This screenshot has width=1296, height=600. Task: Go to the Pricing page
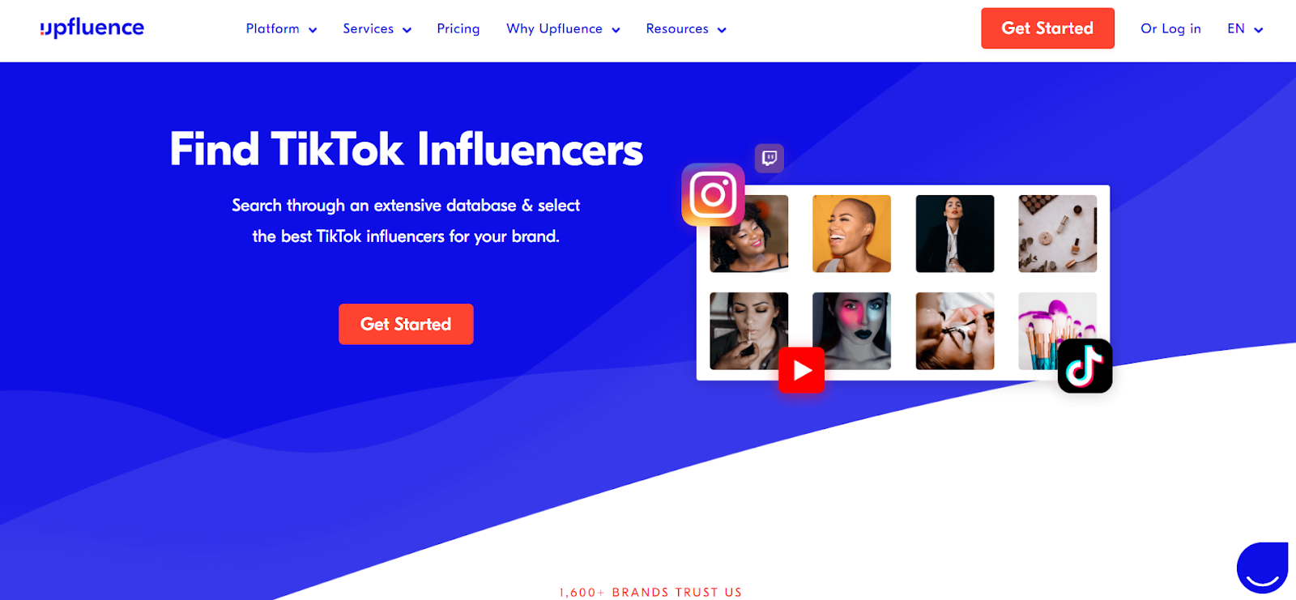coord(458,29)
